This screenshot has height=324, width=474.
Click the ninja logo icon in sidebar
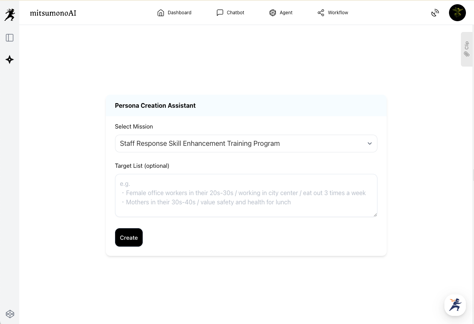click(10, 14)
